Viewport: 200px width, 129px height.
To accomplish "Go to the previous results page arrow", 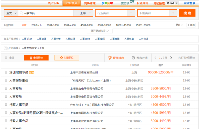I will [155, 58].
